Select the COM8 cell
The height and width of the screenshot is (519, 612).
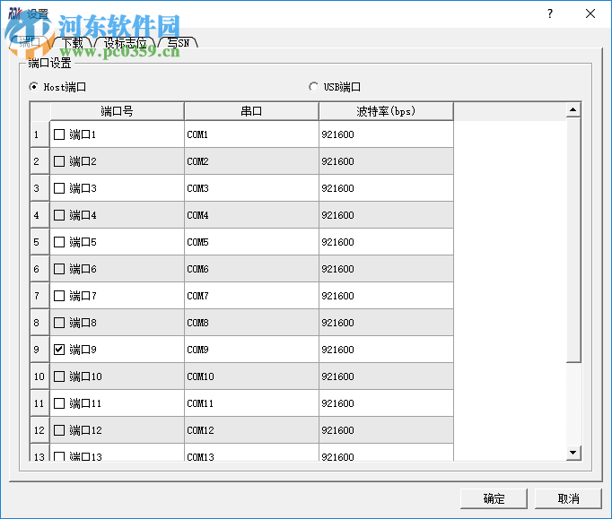point(251,323)
